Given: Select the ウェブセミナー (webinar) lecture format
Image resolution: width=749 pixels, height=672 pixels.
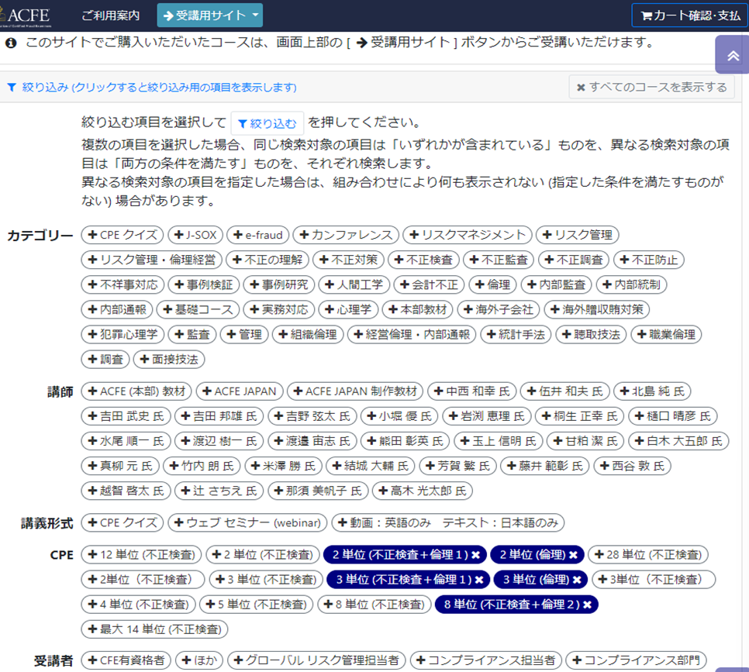Looking at the screenshot, I should click(x=248, y=523).
